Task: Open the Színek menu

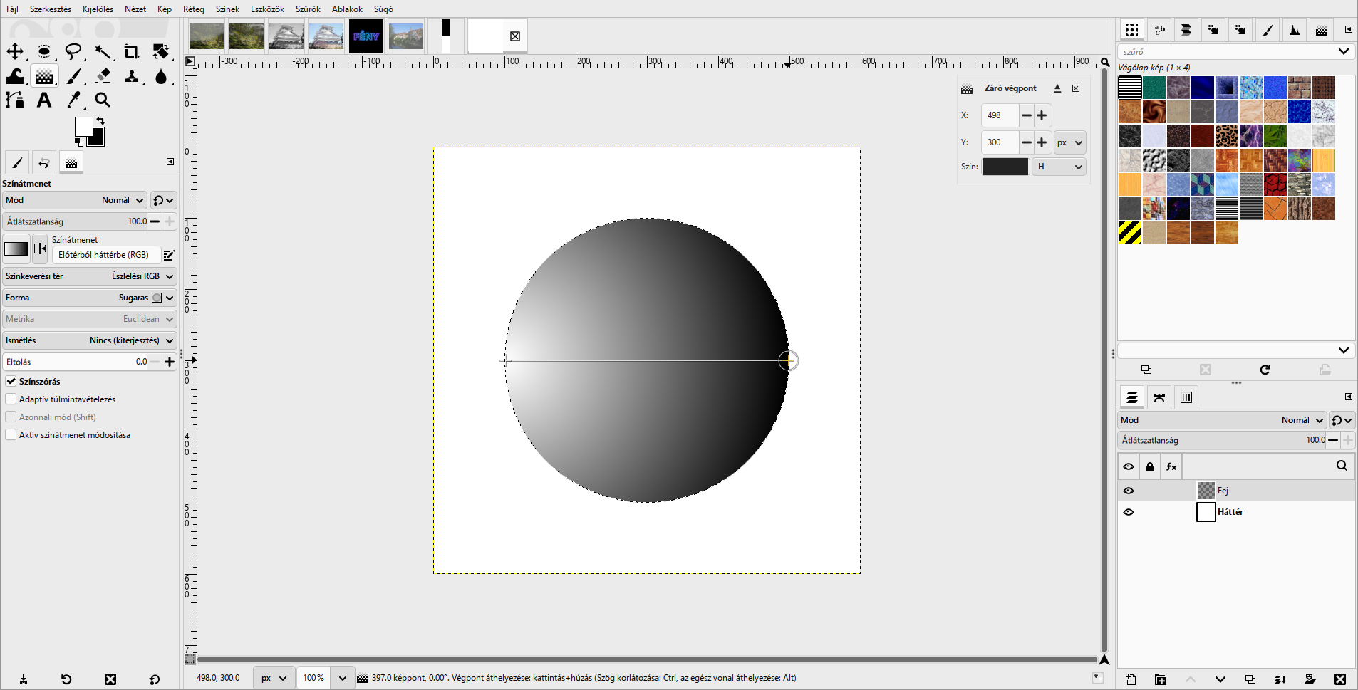Action: pyautogui.click(x=227, y=9)
